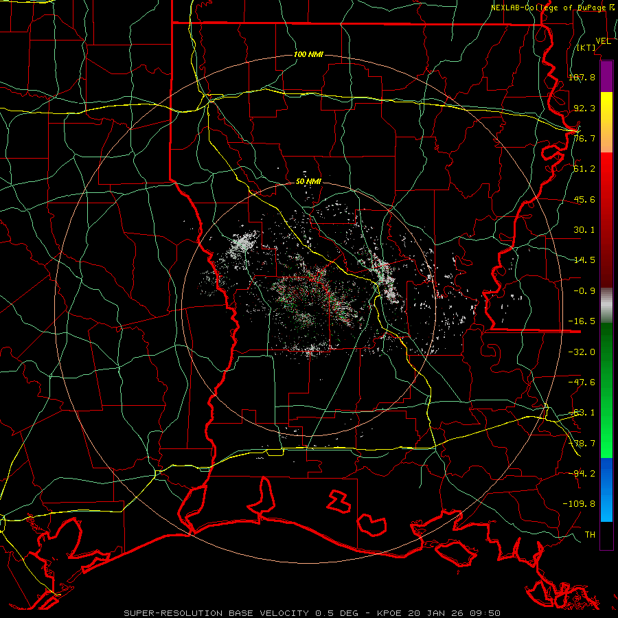Select the 92.3 legend value
618x618 pixels.
coord(584,108)
